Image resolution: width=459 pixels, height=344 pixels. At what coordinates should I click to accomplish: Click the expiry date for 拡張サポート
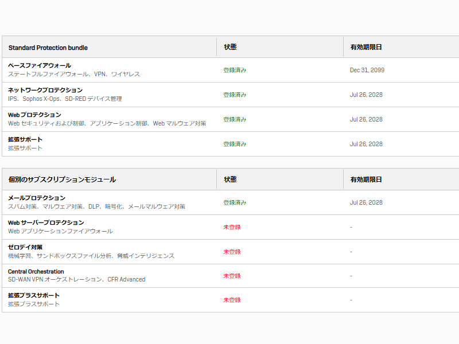pyautogui.click(x=366, y=144)
